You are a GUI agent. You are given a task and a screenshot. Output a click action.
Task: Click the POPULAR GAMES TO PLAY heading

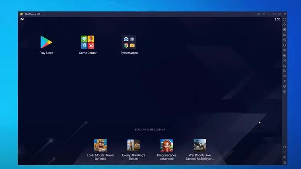point(150,130)
